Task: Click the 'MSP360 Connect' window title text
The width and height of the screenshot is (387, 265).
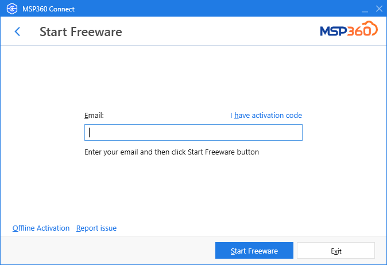Action: [x=48, y=9]
